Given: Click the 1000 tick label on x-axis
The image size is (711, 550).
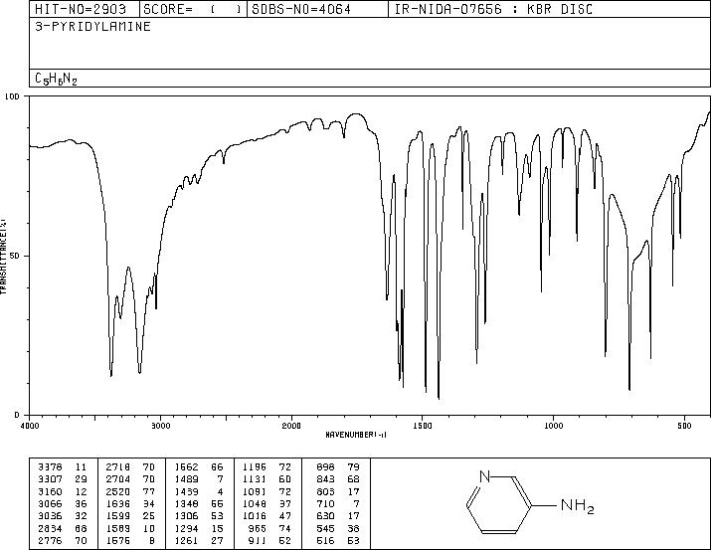Looking at the screenshot, I should 553,426.
